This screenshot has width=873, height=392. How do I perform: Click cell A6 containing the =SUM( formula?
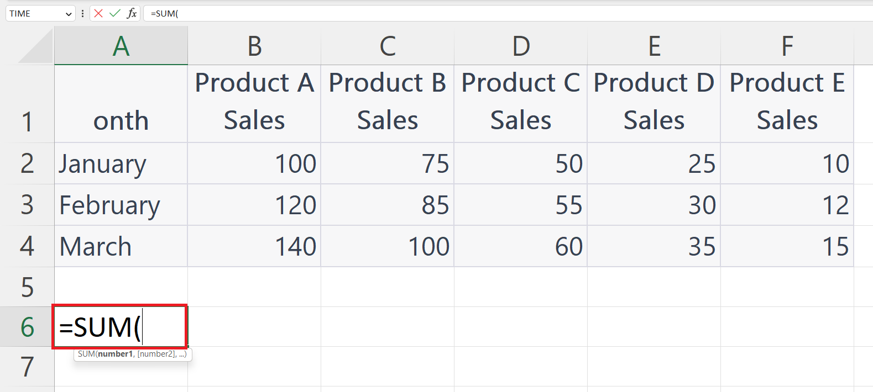121,327
